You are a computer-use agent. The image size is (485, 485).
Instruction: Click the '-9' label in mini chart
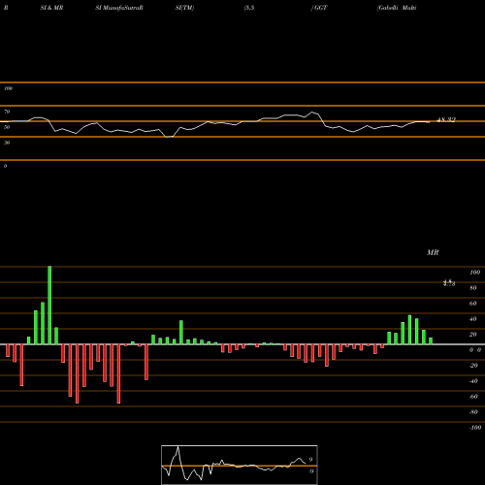(310, 471)
